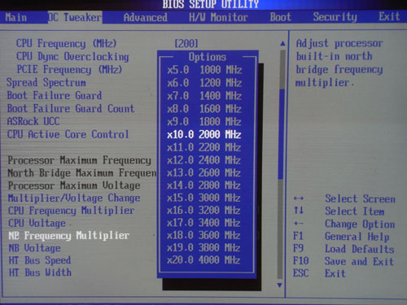Image resolution: width=407 pixels, height=305 pixels.
Task: Click the F1 General Help hint
Action: pyautogui.click(x=341, y=237)
